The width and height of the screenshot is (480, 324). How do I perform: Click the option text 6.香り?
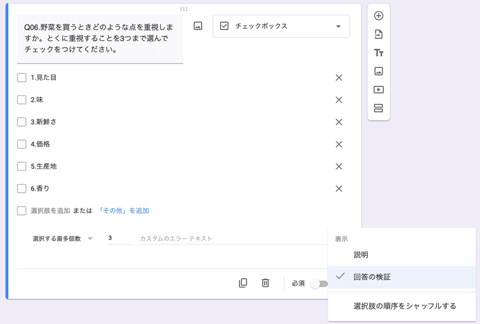40,188
